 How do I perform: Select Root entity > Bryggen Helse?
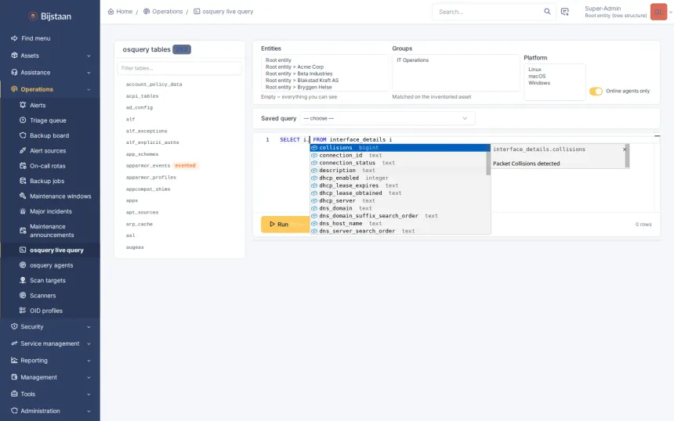[299, 87]
